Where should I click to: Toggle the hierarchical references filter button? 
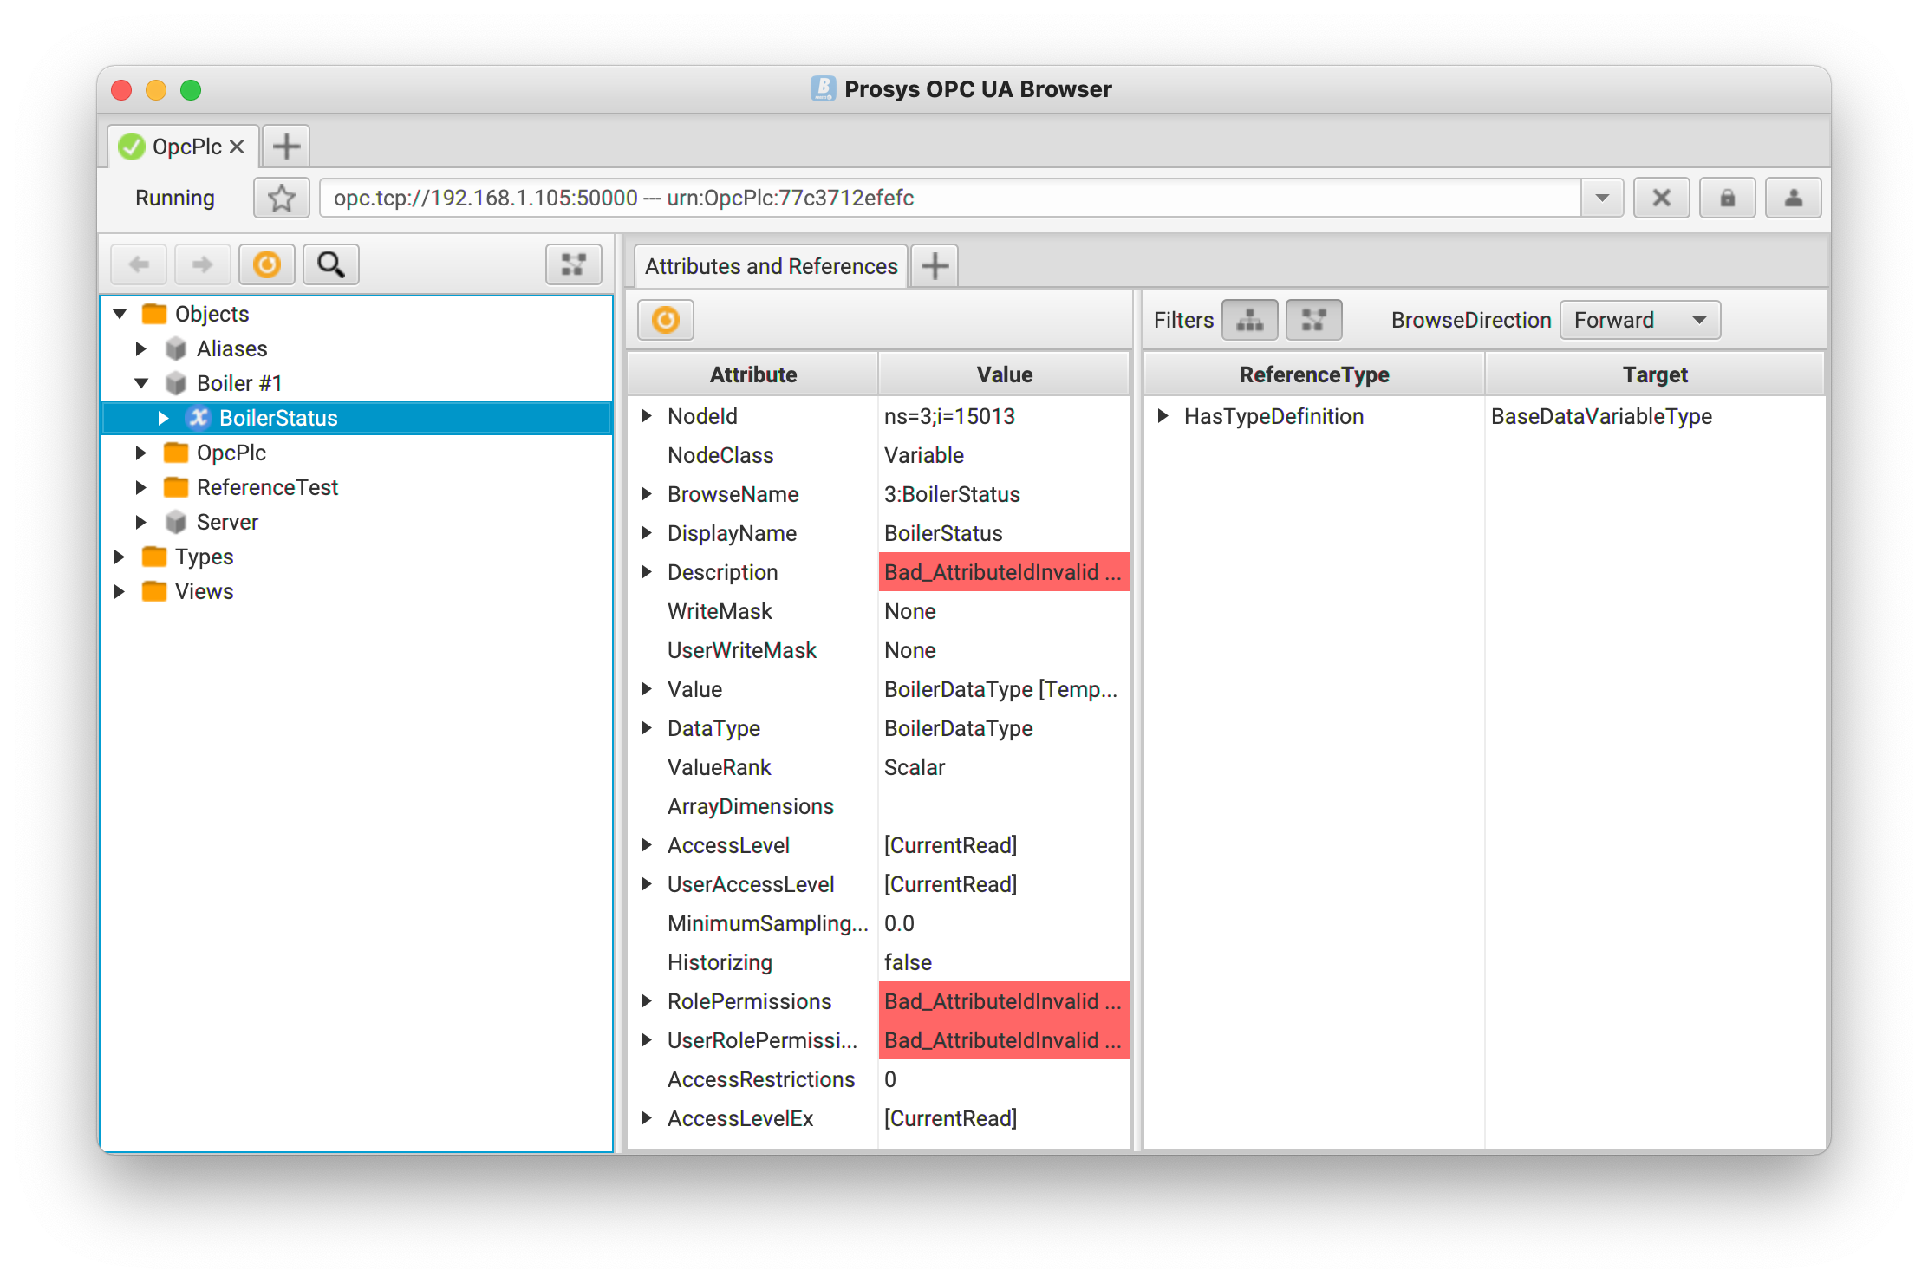[1249, 320]
